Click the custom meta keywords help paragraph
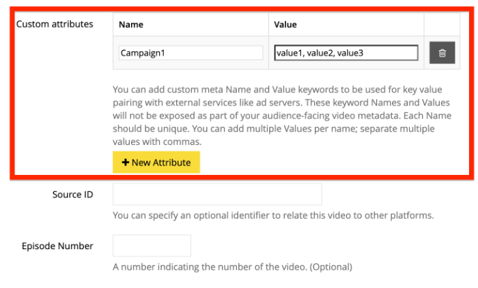This screenshot has height=288, width=478. (x=283, y=116)
